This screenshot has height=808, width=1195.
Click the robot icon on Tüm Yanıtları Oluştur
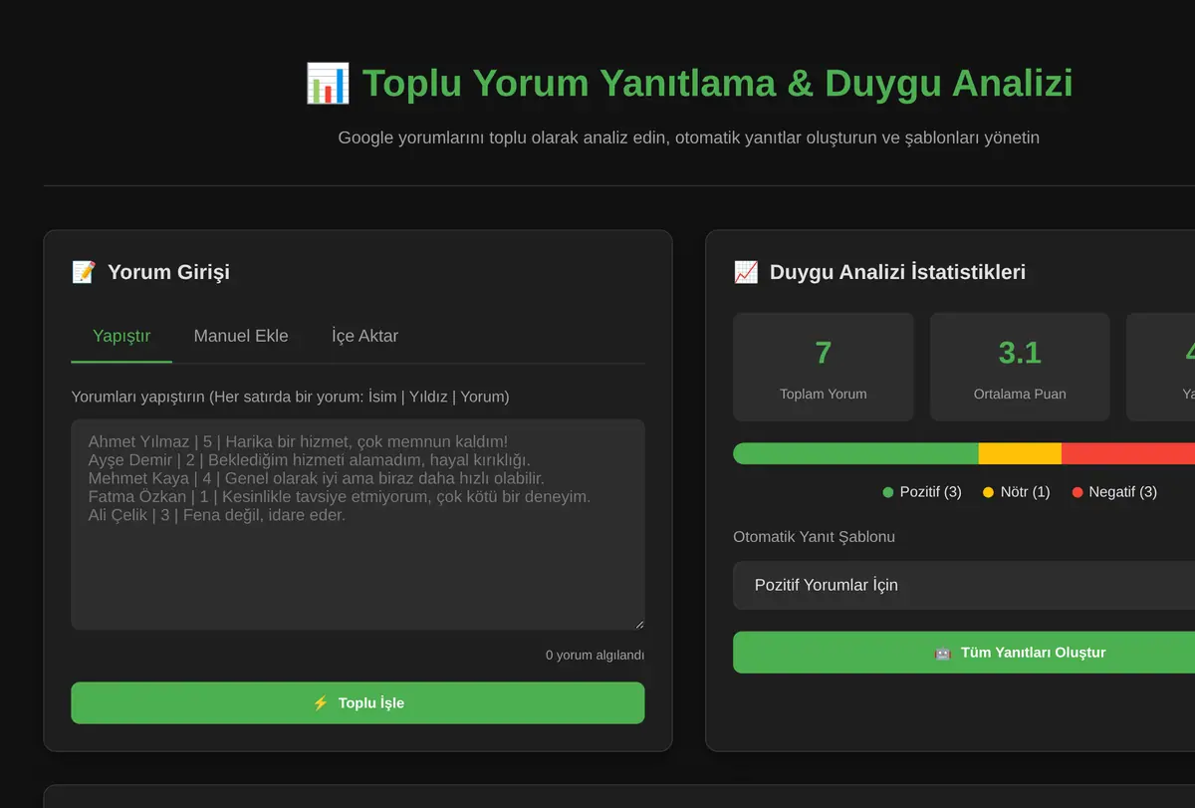pos(943,653)
